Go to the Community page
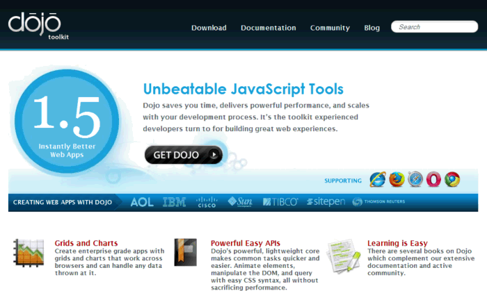The width and height of the screenshot is (487, 302). [x=330, y=28]
